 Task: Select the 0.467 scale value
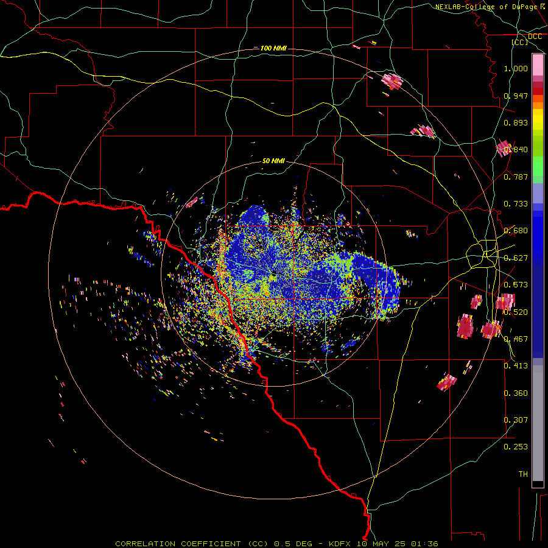pos(516,339)
